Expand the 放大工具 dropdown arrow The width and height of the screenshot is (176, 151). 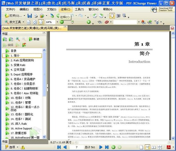pos(23,22)
